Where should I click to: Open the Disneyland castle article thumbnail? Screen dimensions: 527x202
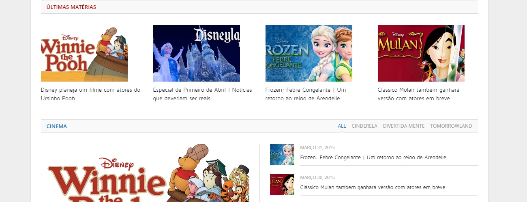point(197,53)
